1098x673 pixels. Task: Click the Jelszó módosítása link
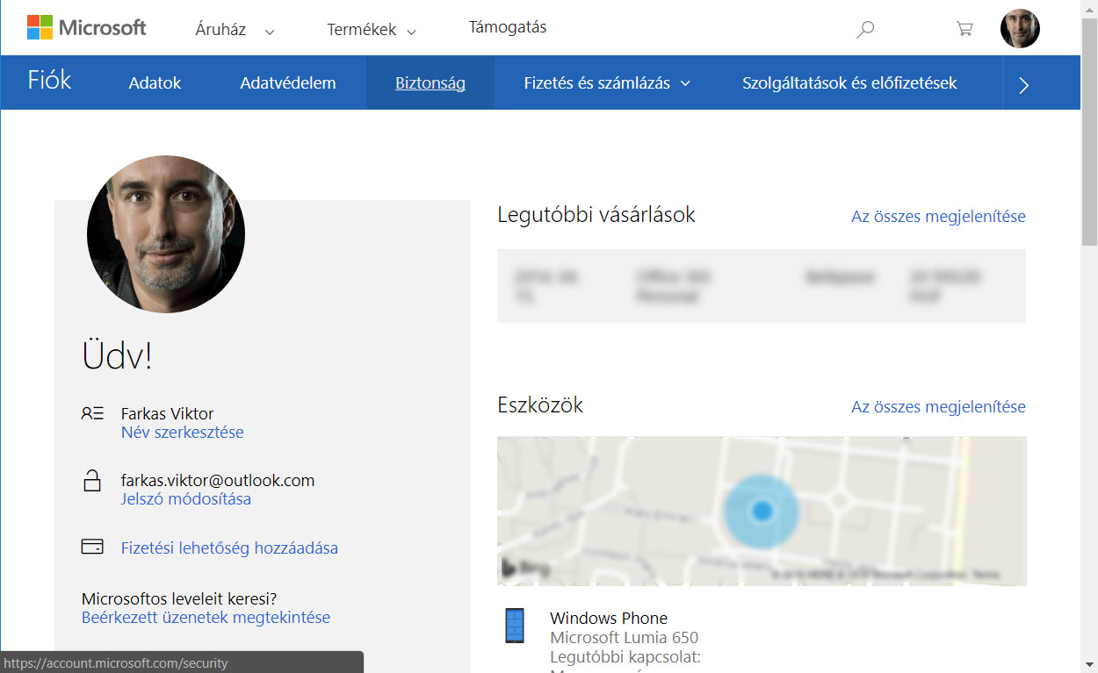[x=186, y=499]
